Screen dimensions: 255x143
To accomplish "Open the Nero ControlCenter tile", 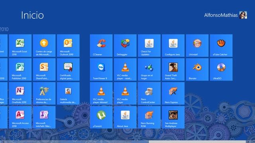I will (149, 93).
